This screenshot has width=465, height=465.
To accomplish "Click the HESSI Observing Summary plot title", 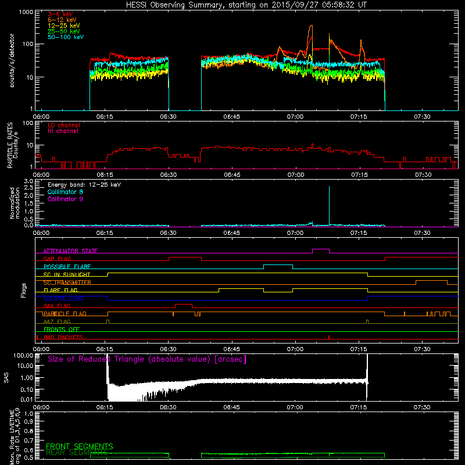I will [246, 5].
